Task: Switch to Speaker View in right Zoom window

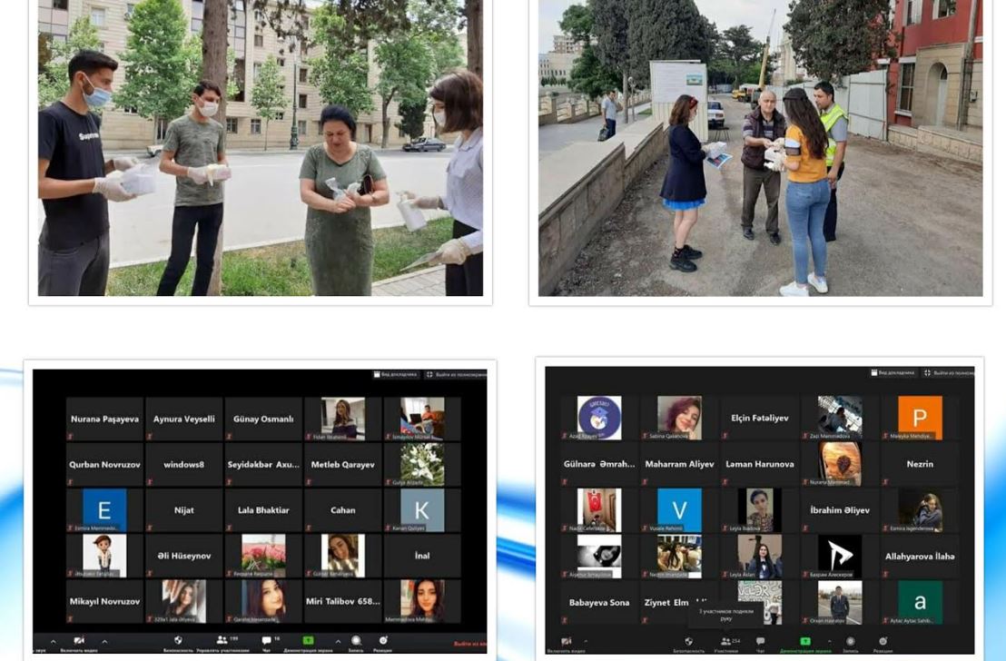Action: click(x=893, y=372)
